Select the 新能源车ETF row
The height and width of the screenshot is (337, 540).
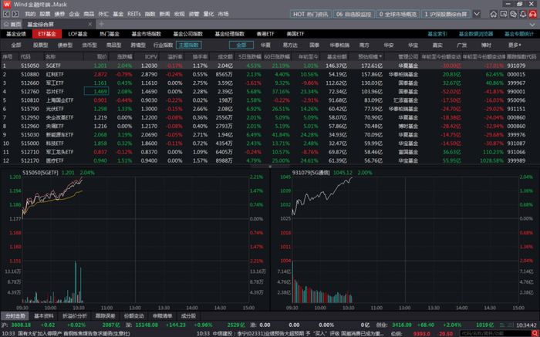[270, 134]
